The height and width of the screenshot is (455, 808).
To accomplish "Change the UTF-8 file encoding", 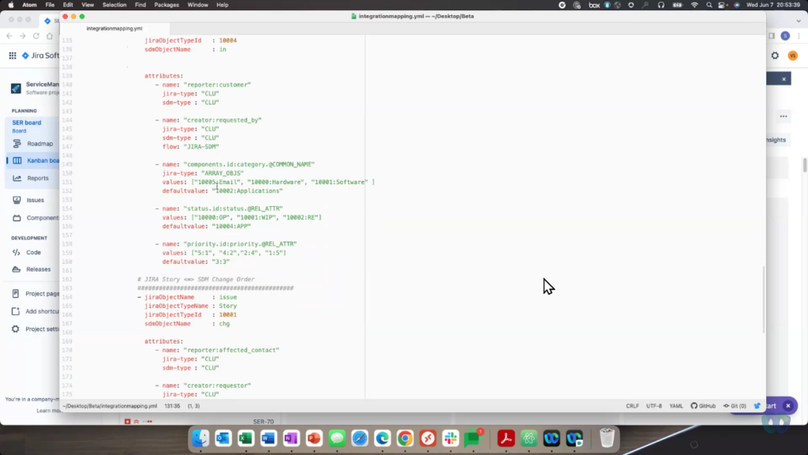I will click(x=654, y=406).
